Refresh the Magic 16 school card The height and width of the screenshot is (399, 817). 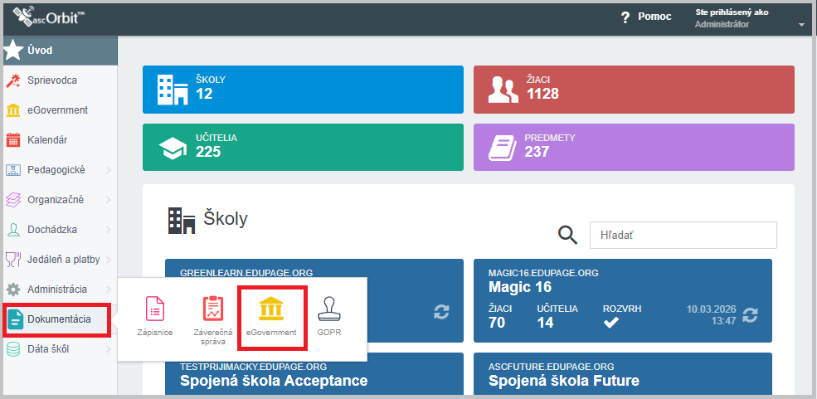750,314
